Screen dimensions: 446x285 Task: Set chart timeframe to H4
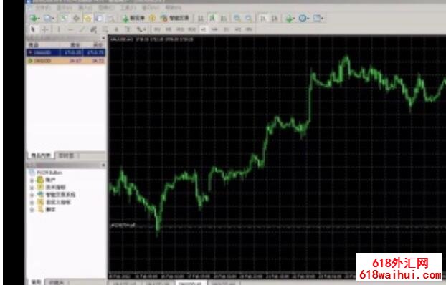[x=214, y=29]
